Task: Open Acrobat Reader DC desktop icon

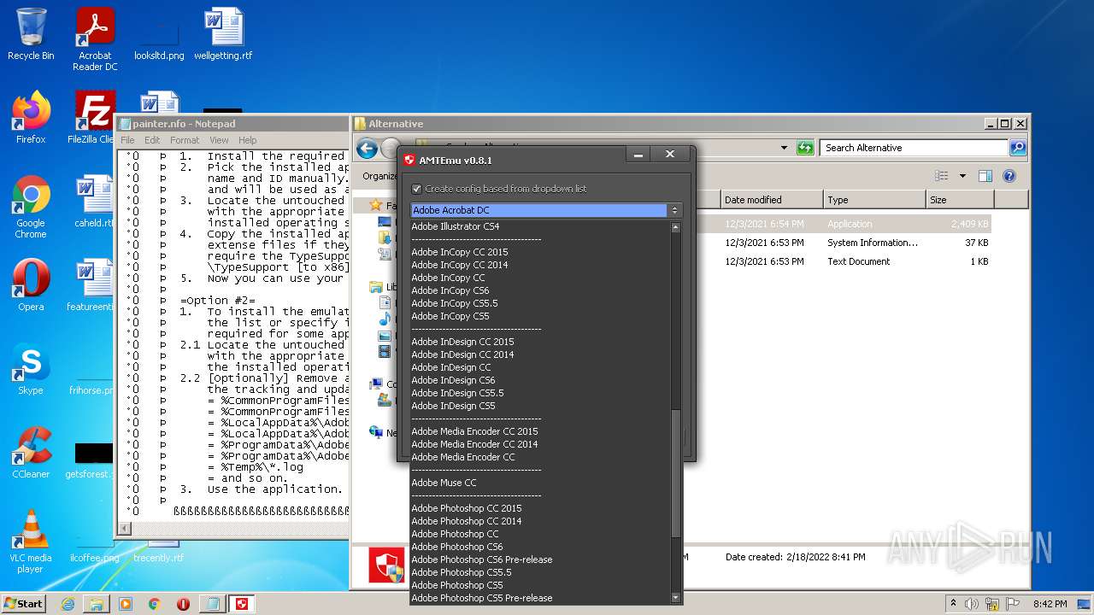Action: coord(95,39)
